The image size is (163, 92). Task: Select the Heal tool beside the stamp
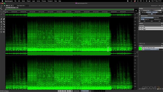click(4, 22)
